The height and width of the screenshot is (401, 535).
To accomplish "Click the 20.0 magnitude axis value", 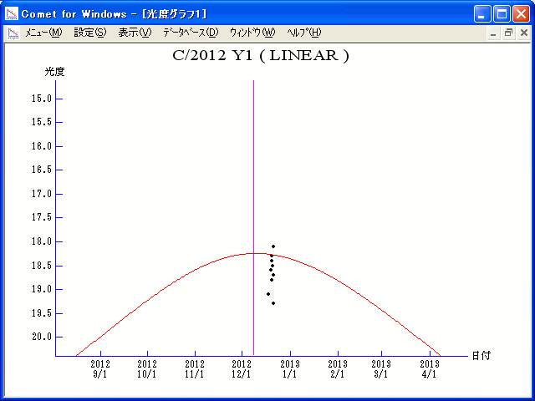I will click(42, 337).
